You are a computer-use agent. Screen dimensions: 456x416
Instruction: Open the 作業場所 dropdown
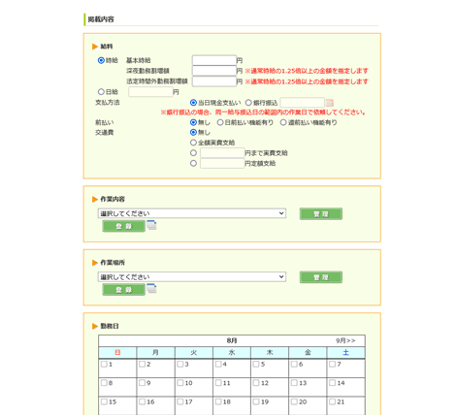pos(192,277)
